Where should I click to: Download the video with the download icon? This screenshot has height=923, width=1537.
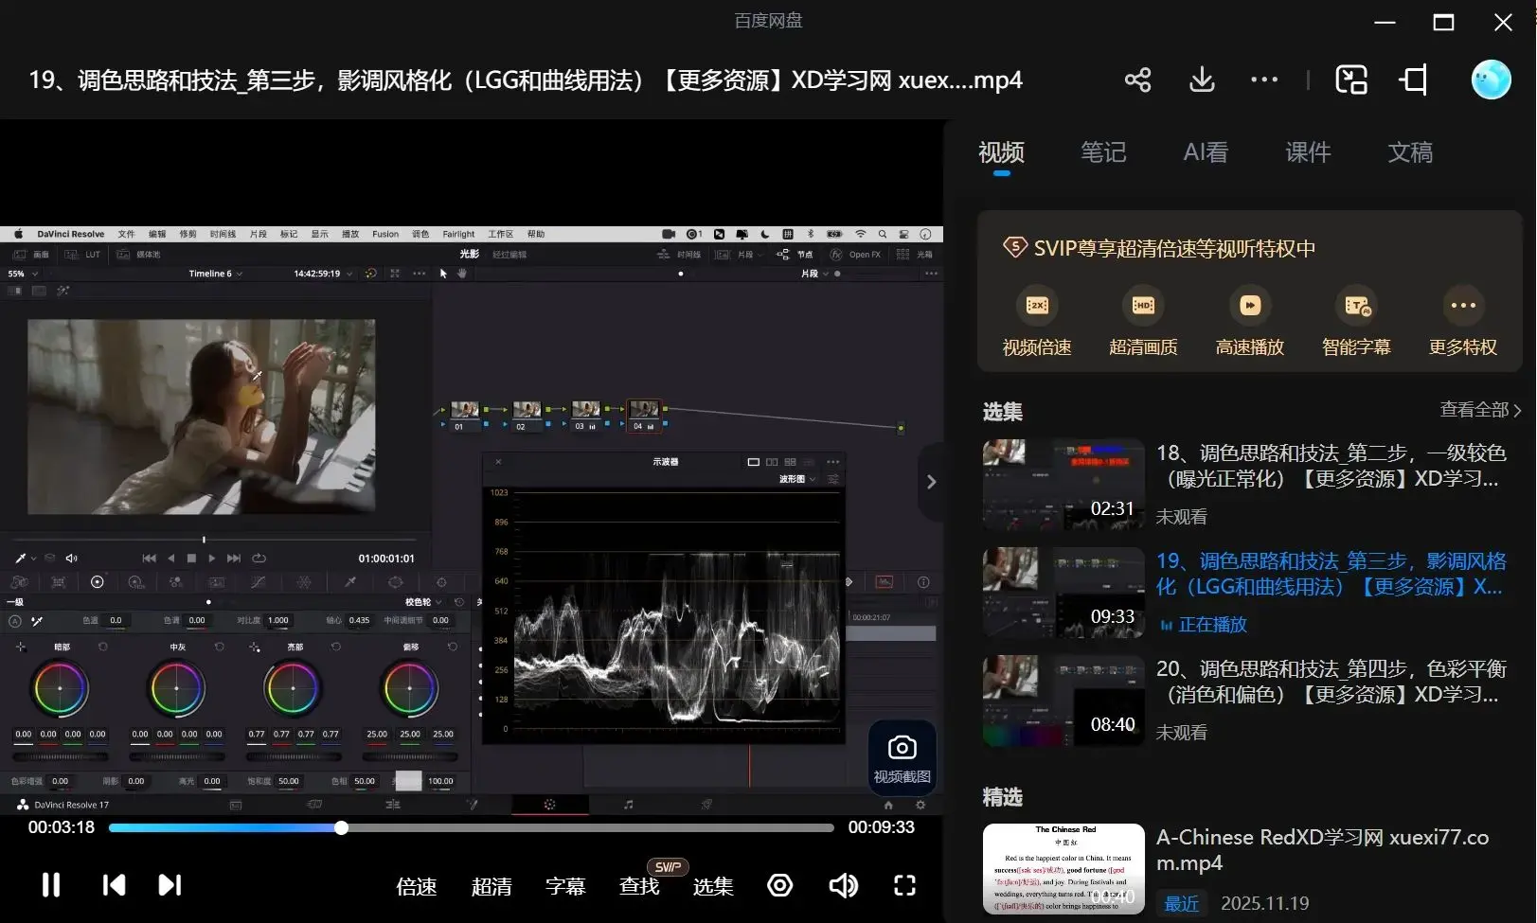pyautogui.click(x=1202, y=80)
